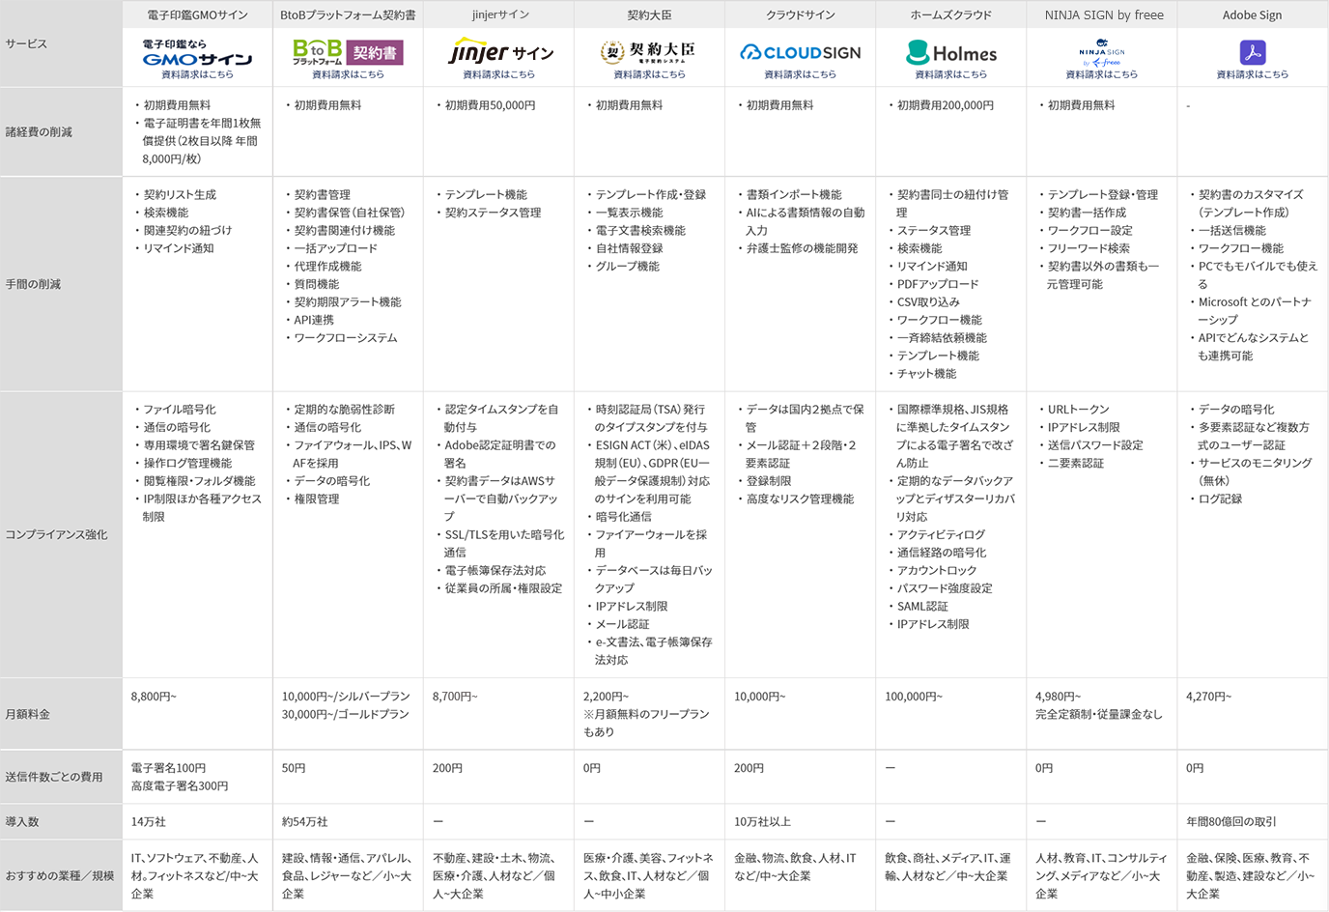Open 資料請求はこちら link under 契約大臣
This screenshot has height=912, width=1329.
pyautogui.click(x=649, y=74)
